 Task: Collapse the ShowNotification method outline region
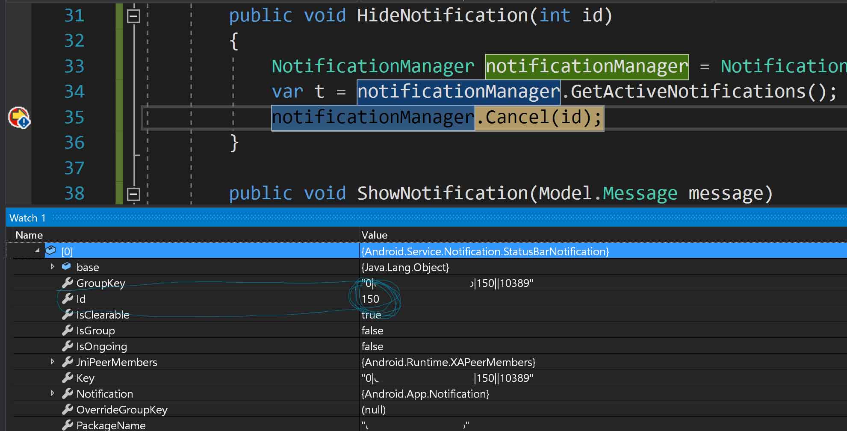(x=133, y=194)
